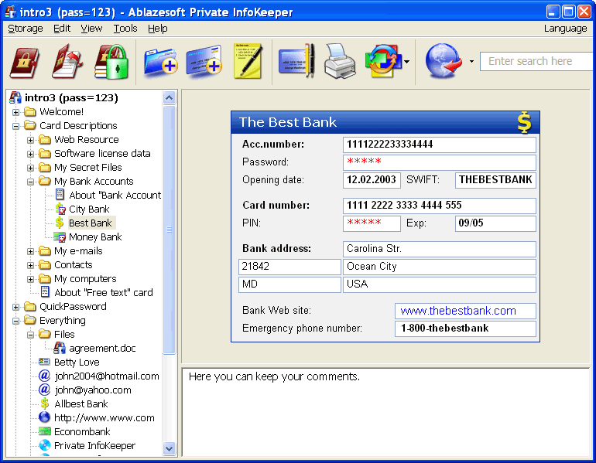Open the View menu

[x=91, y=29]
